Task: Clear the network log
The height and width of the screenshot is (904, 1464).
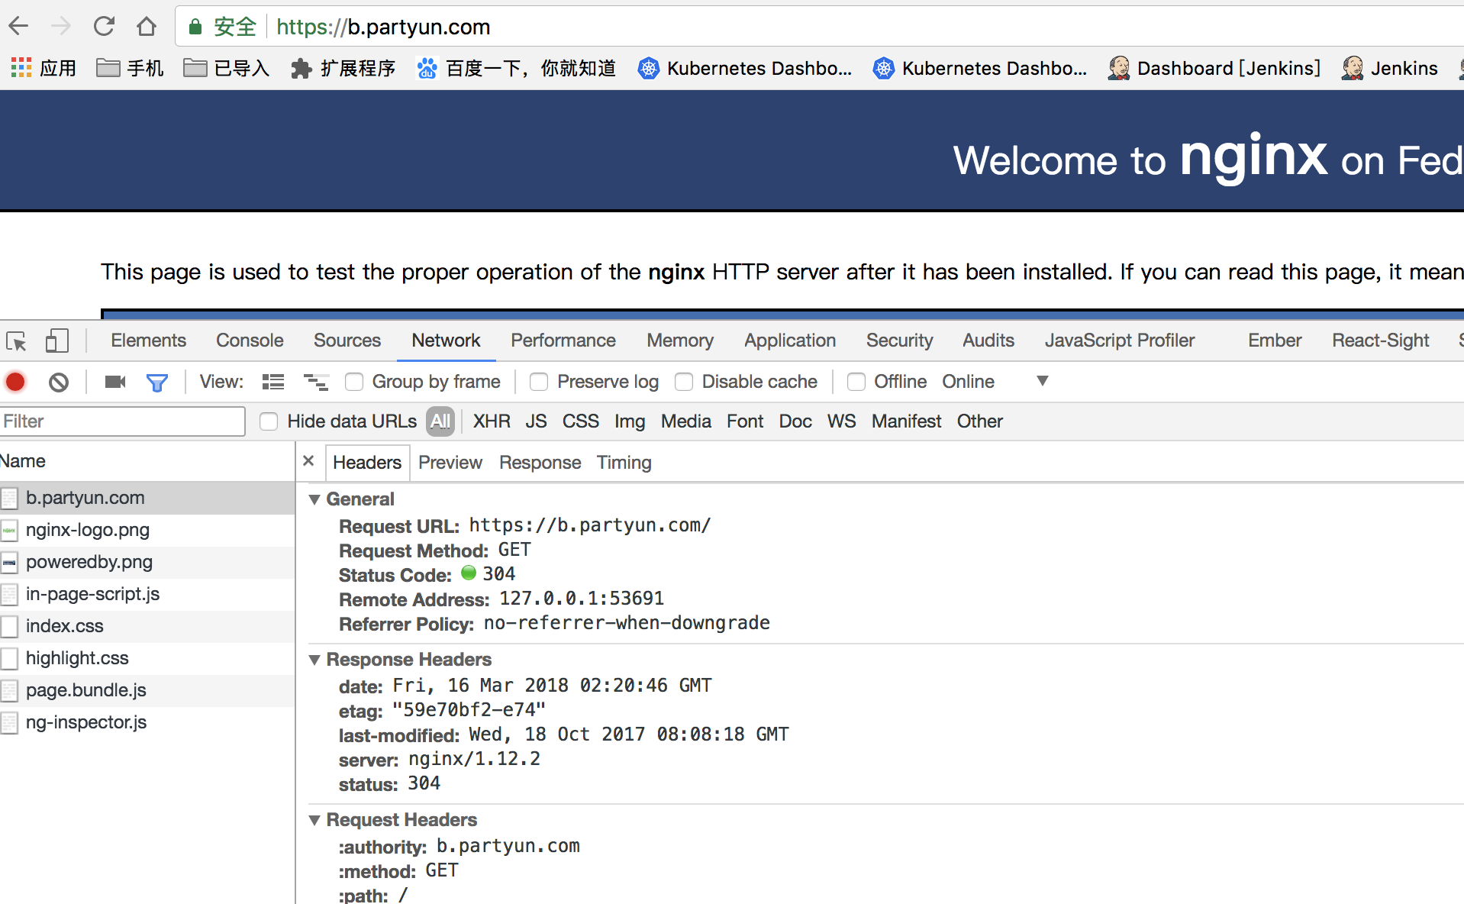Action: [59, 382]
